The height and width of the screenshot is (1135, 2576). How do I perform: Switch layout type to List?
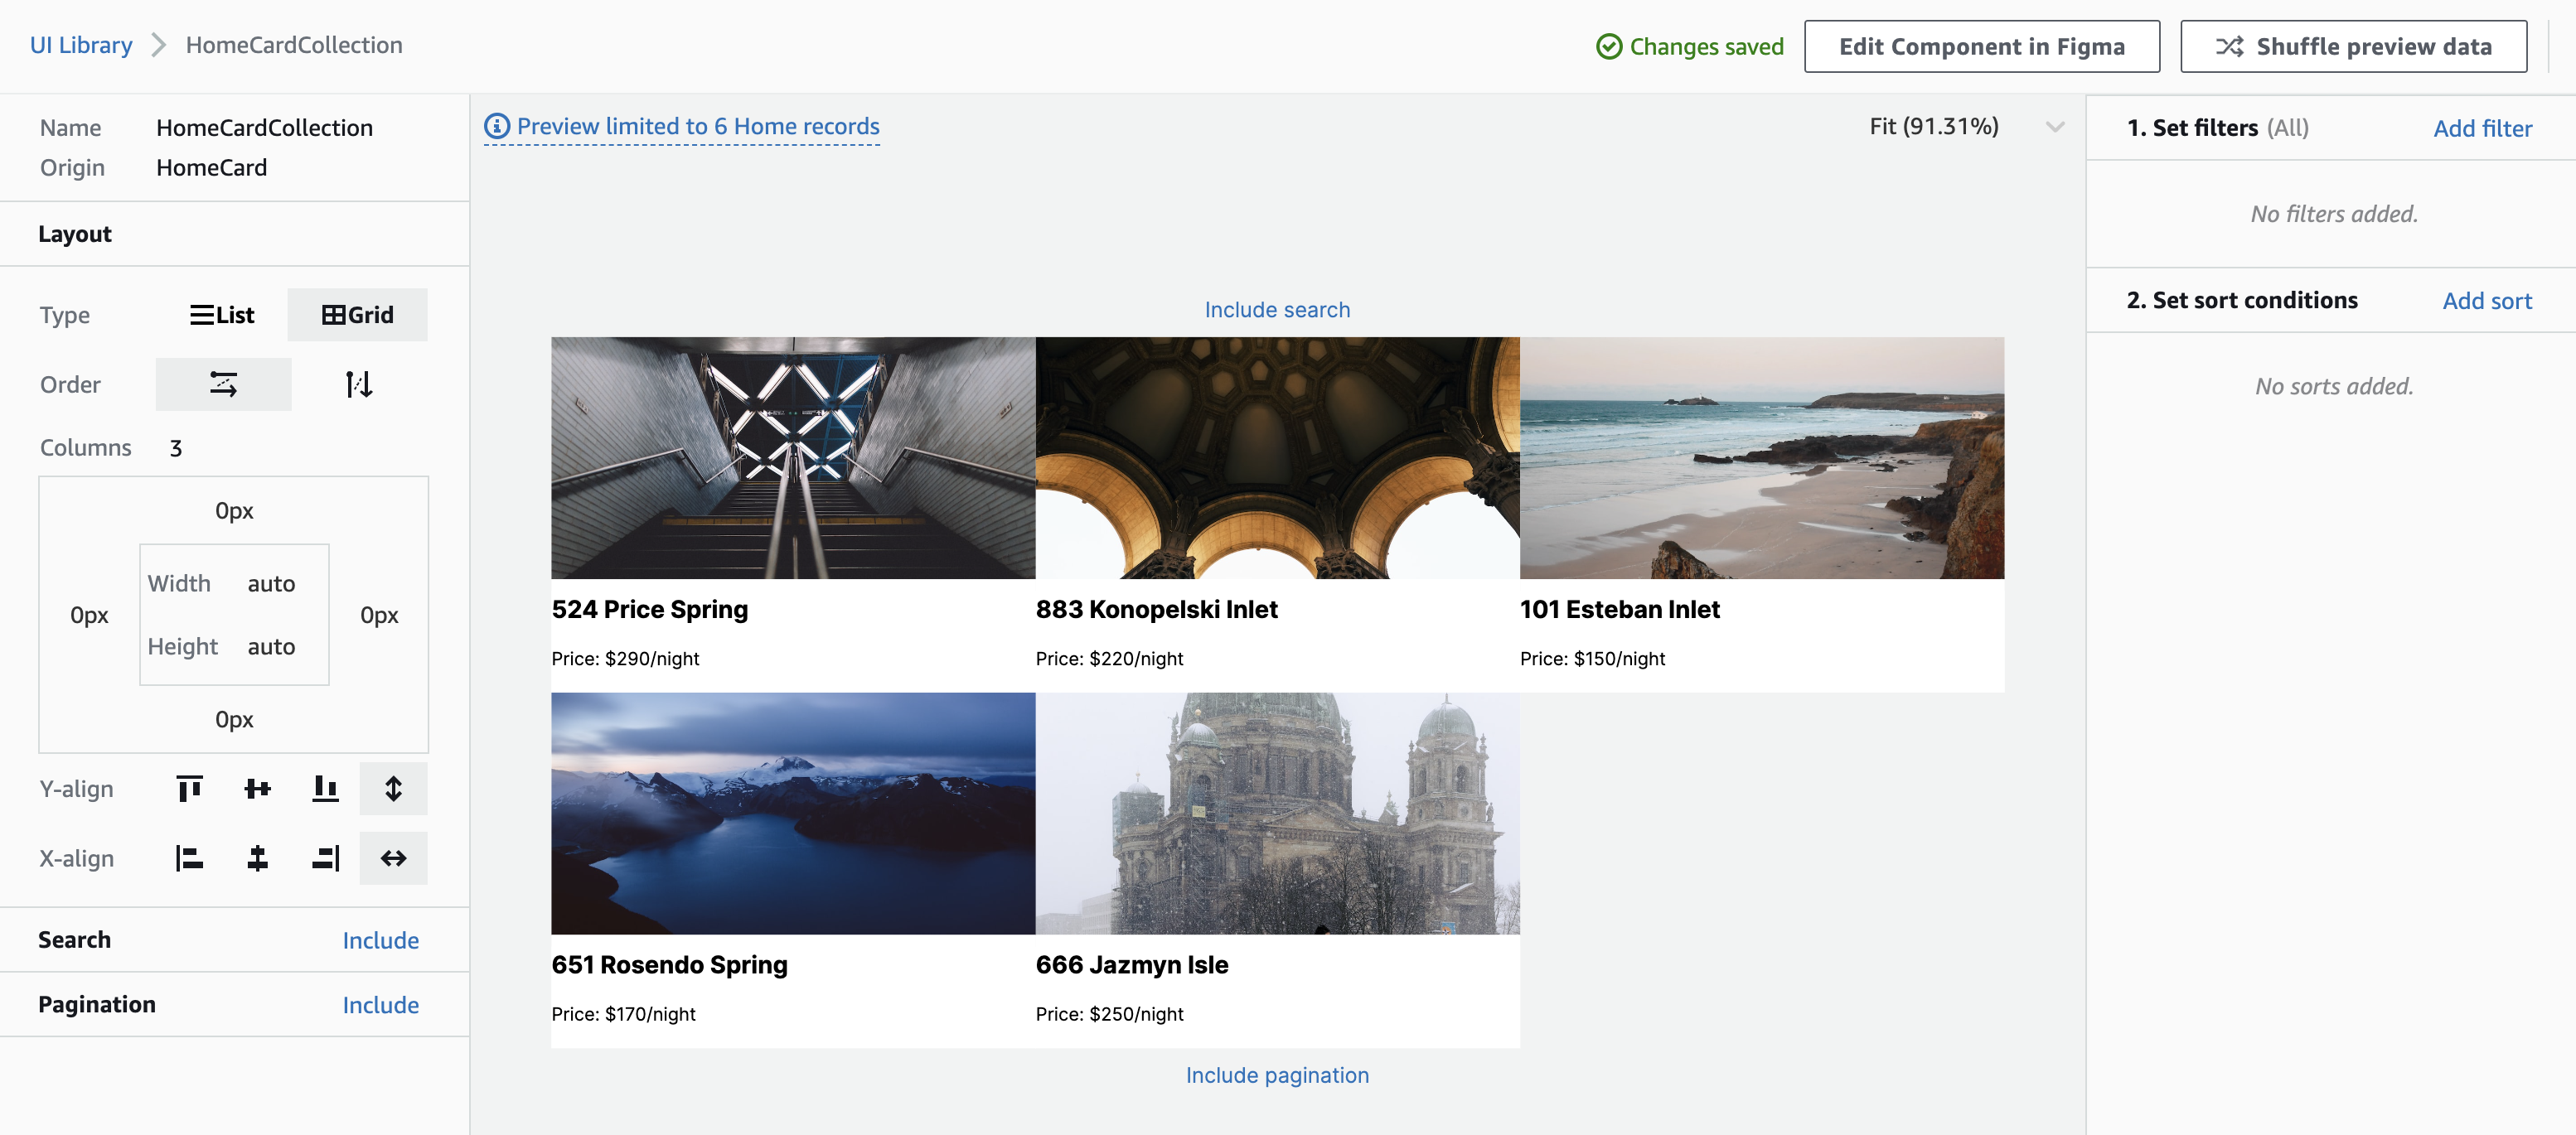point(222,315)
